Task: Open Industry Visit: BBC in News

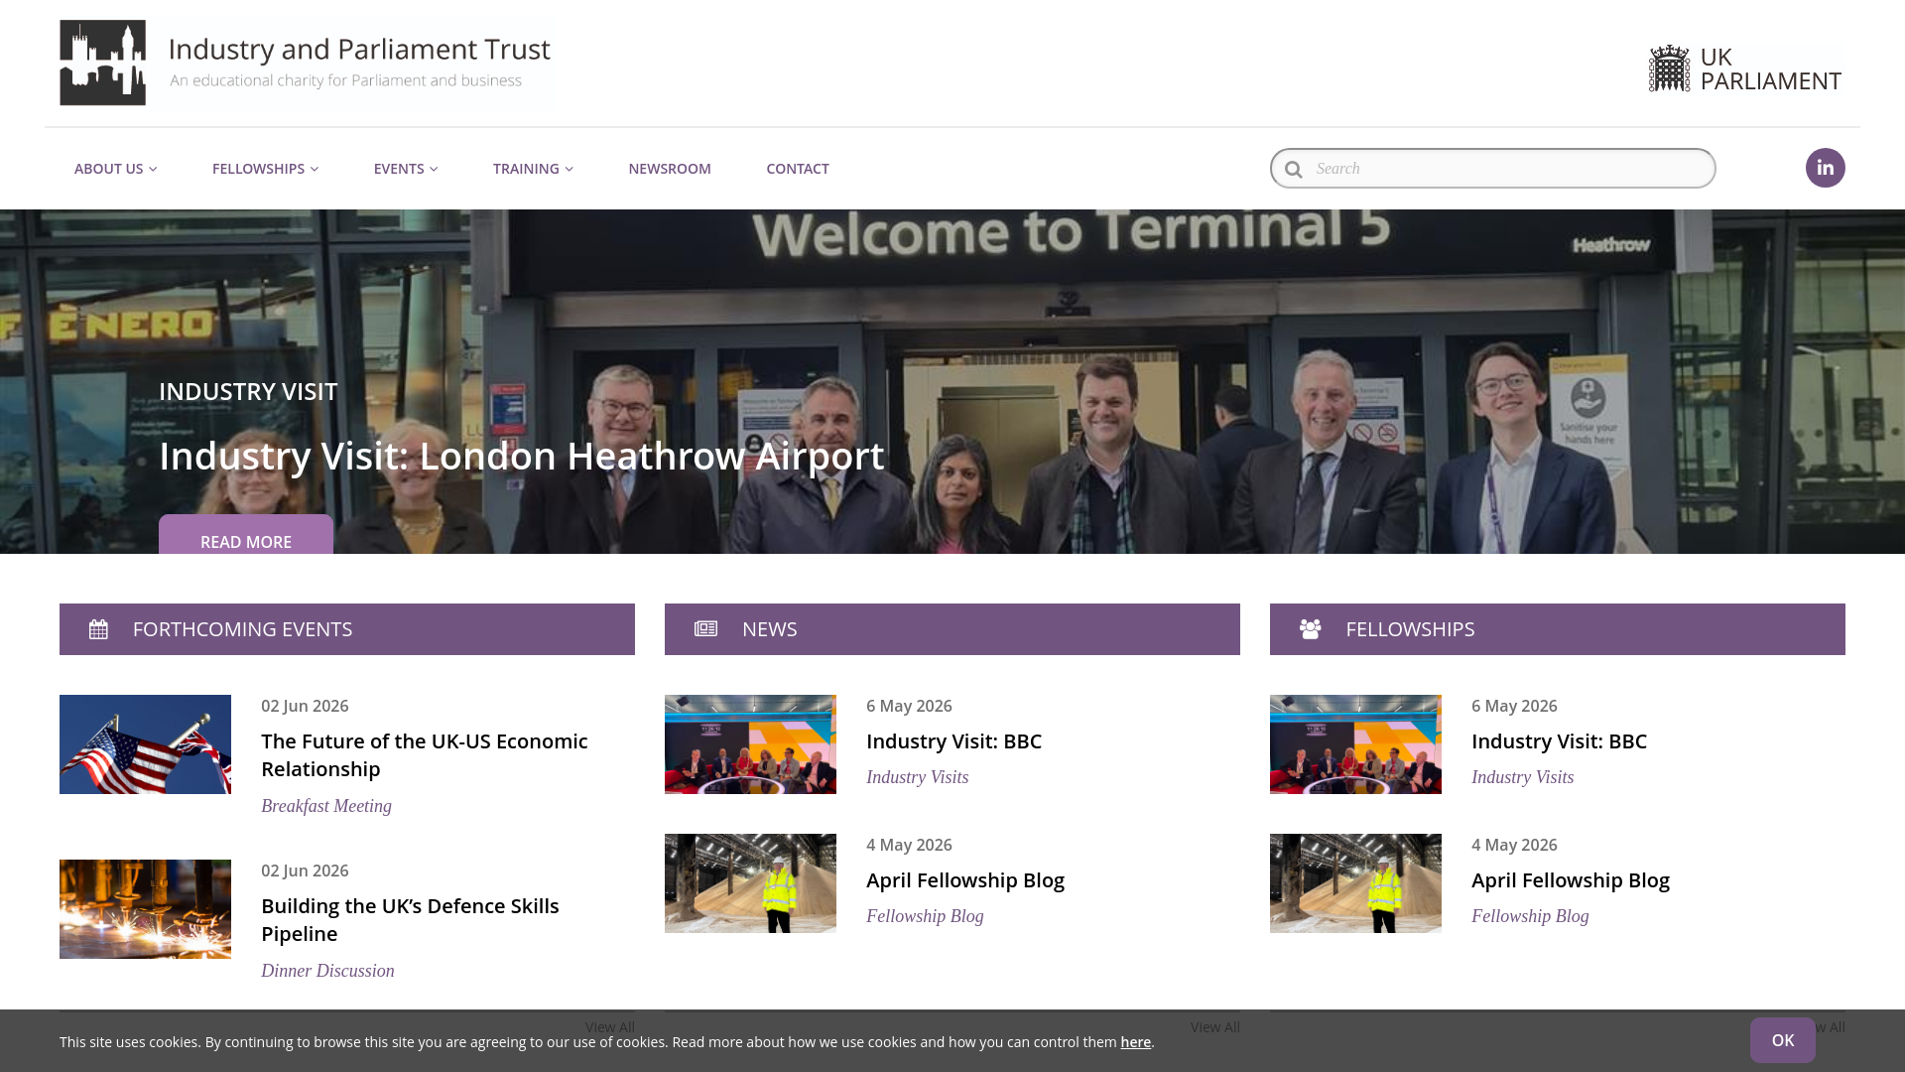Action: point(953,741)
